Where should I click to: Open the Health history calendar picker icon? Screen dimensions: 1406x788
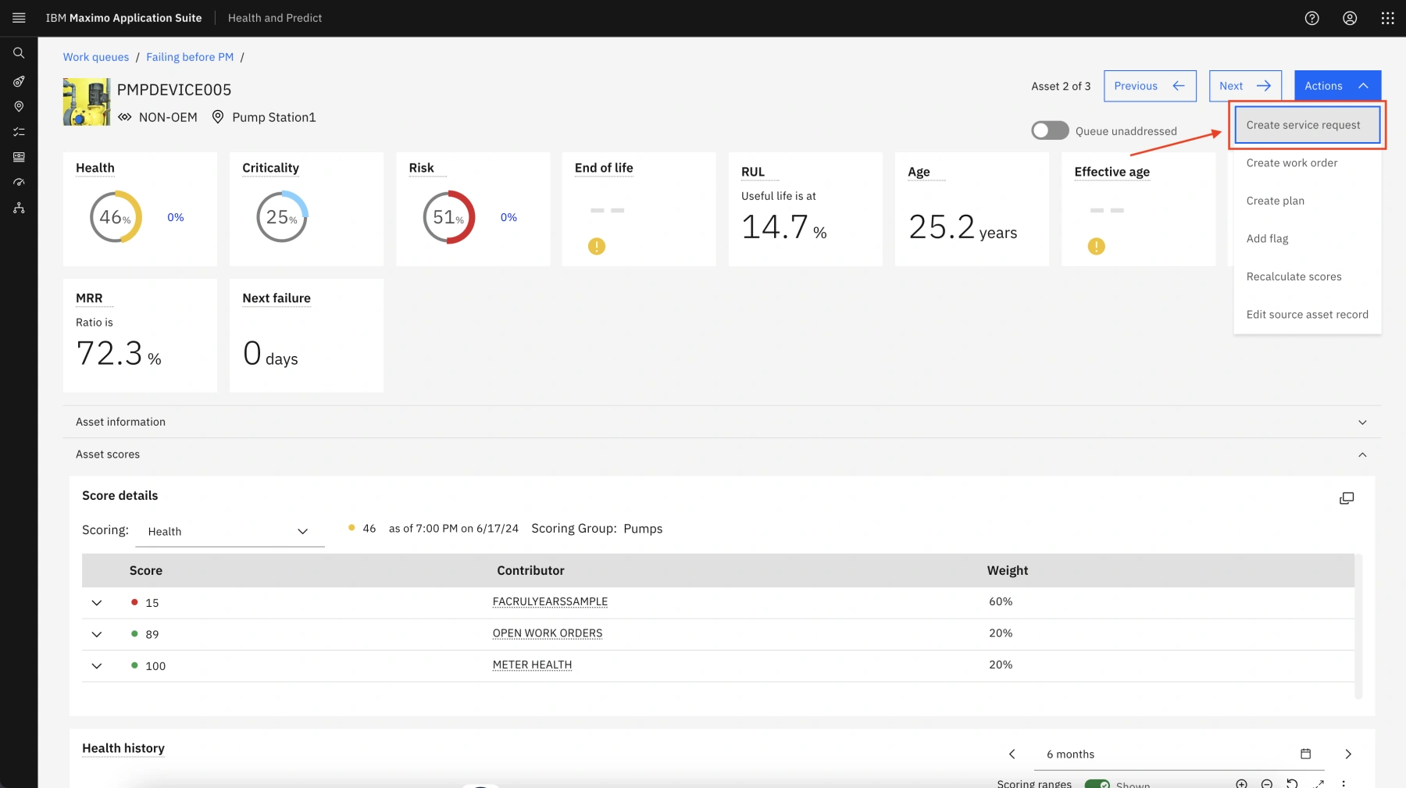click(1305, 754)
